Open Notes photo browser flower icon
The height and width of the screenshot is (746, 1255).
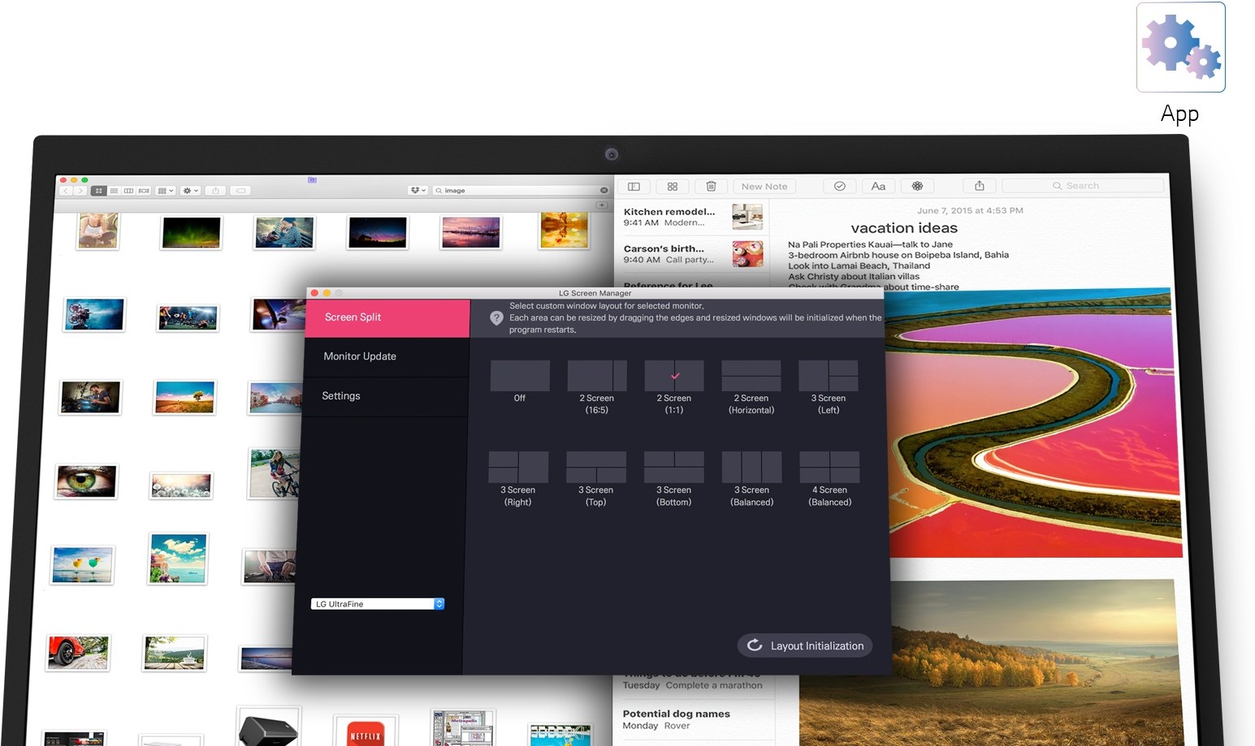(917, 186)
